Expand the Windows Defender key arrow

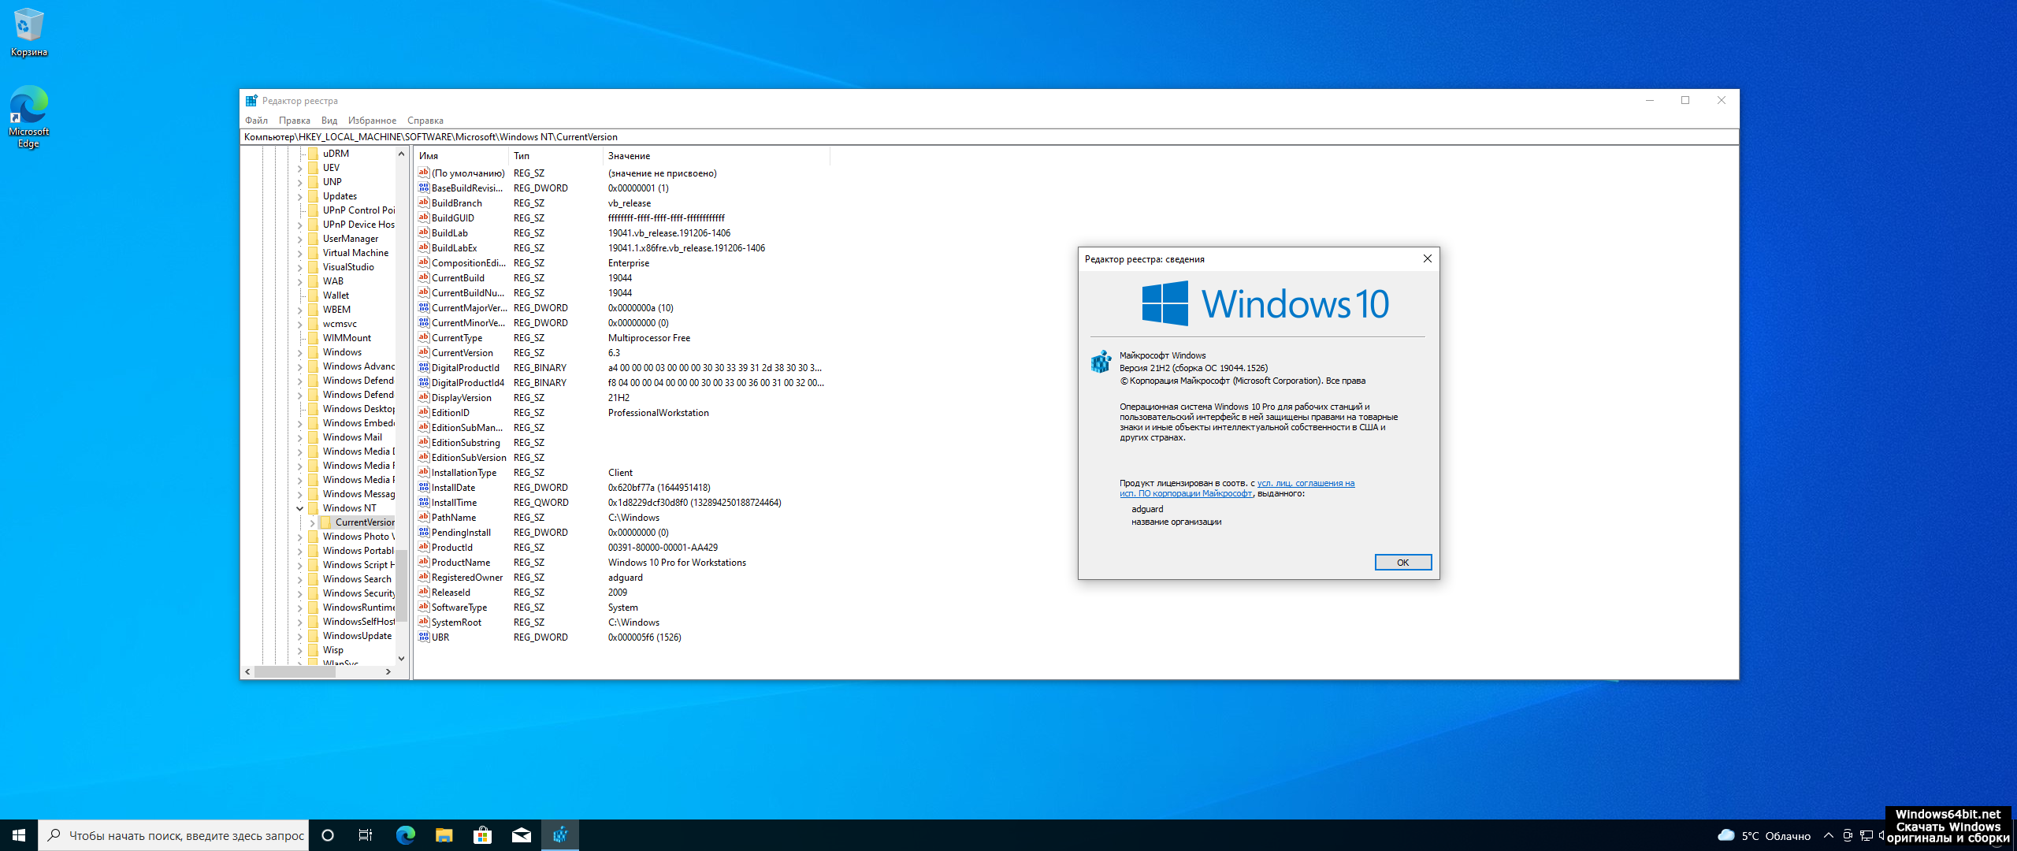tap(299, 381)
